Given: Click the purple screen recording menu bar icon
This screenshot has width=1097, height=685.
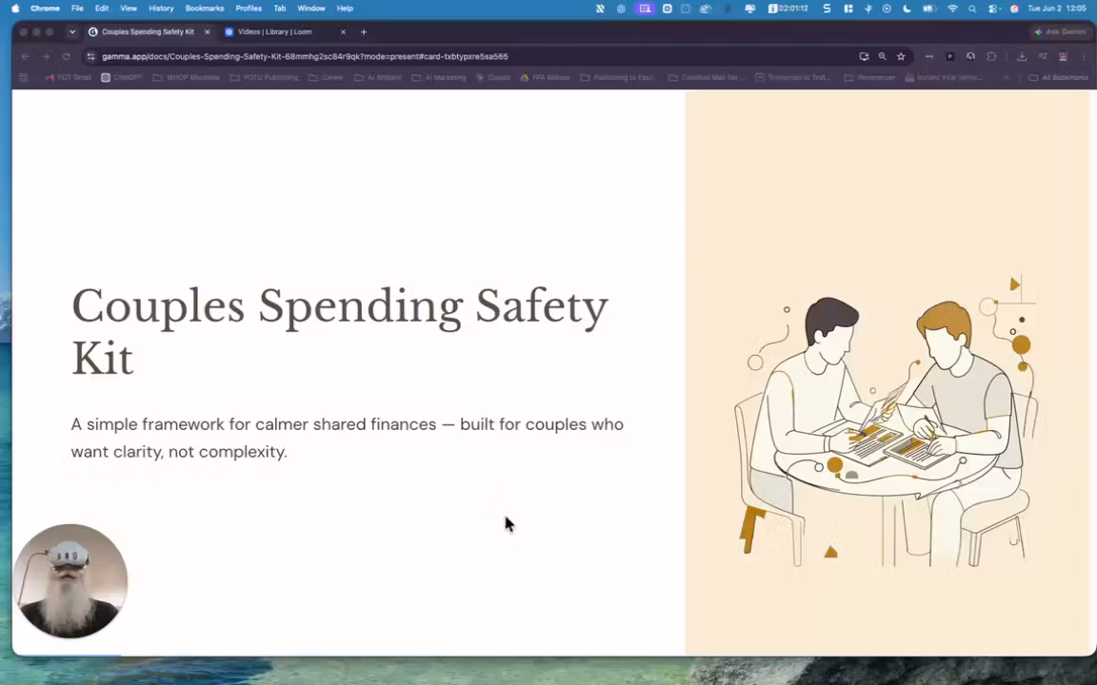Looking at the screenshot, I should pos(645,9).
